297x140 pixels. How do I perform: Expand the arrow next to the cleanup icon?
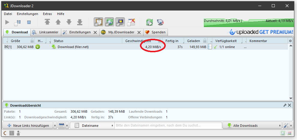pyautogui.click(x=67, y=125)
